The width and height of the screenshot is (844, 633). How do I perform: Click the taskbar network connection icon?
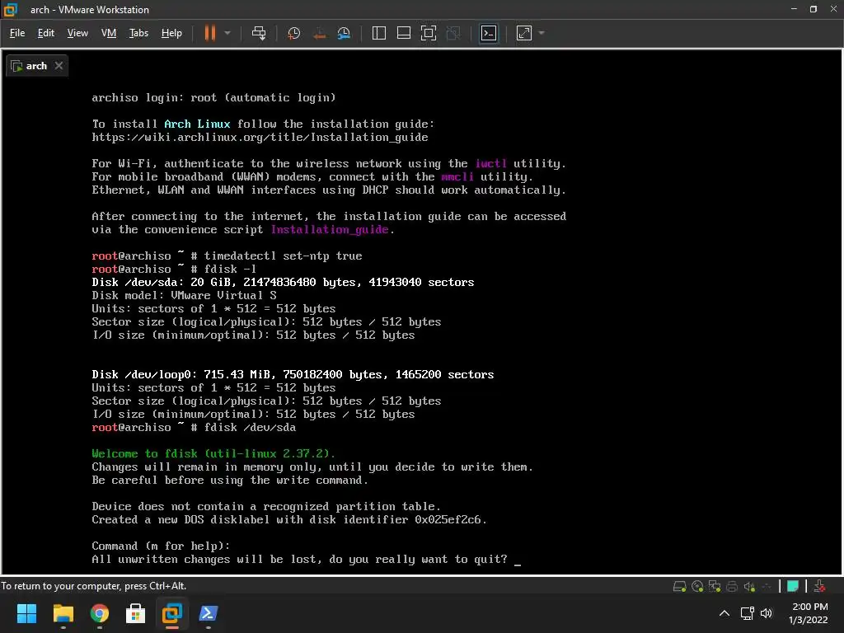[747, 613]
